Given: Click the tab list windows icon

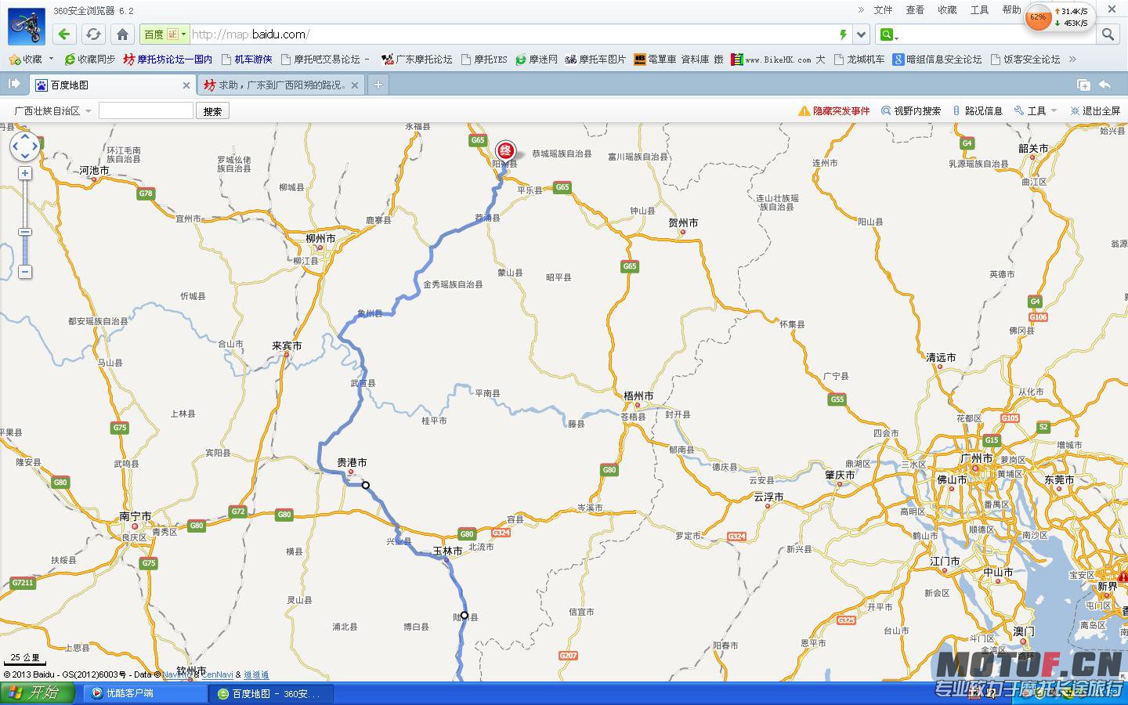Looking at the screenshot, I should (1083, 85).
